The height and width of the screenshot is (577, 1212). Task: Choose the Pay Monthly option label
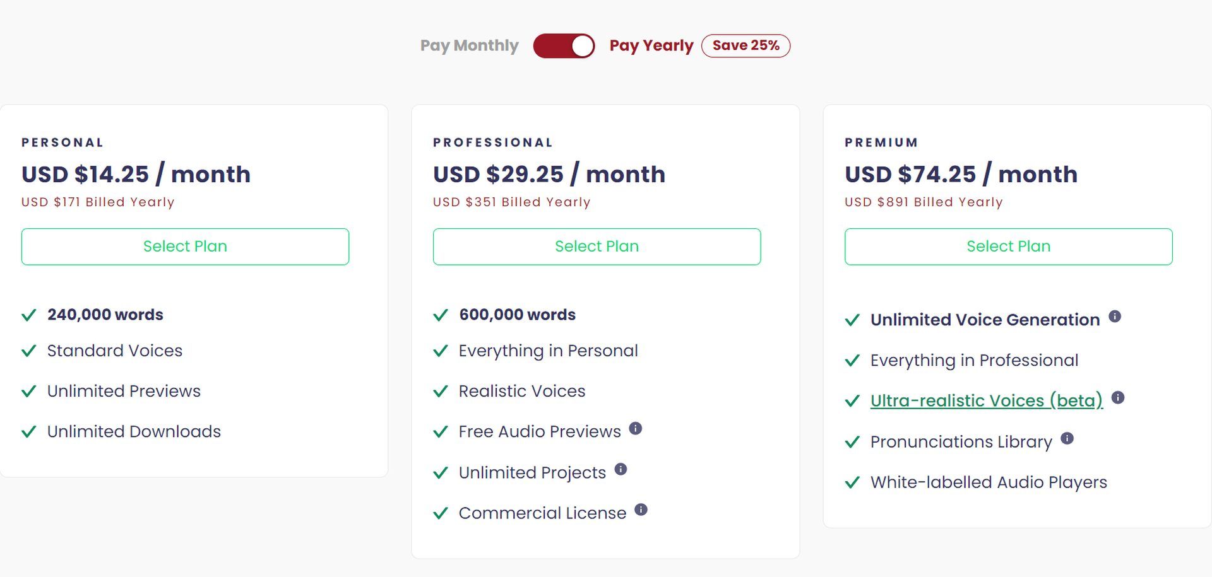click(469, 45)
